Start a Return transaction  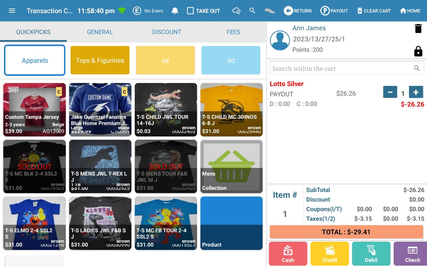298,11
